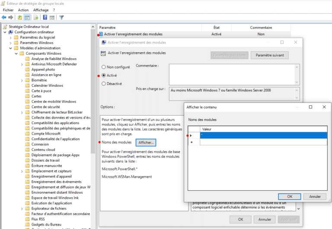The image size is (332, 229).
Task: Select the Non configuré radio button
Action: (x=104, y=67)
